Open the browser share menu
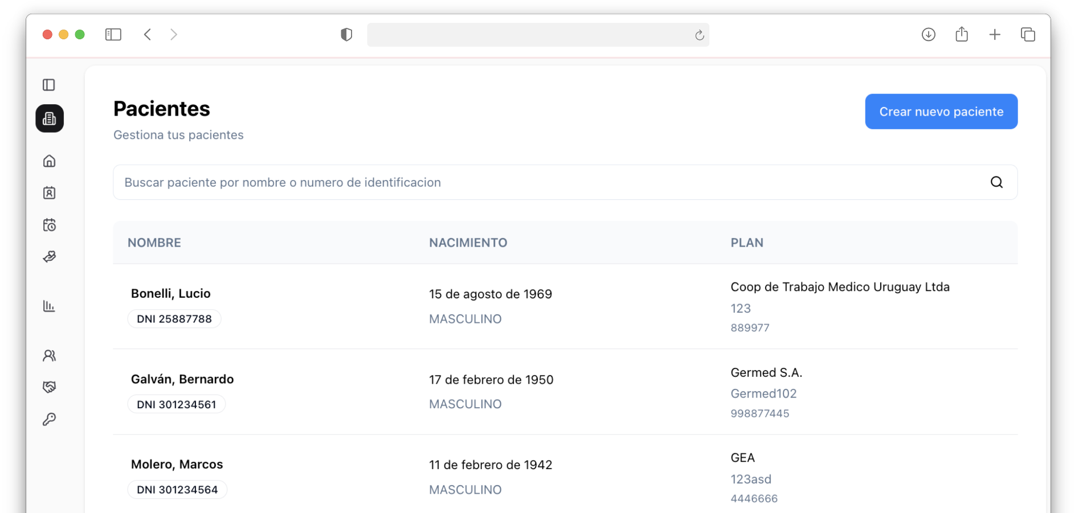The height and width of the screenshot is (513, 1091). tap(962, 34)
